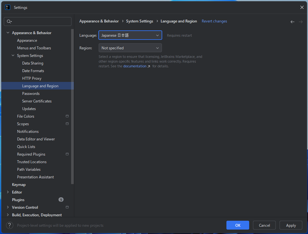The height and width of the screenshot is (234, 308).
Task: Click the Plugins update count badge
Action: [x=61, y=200]
